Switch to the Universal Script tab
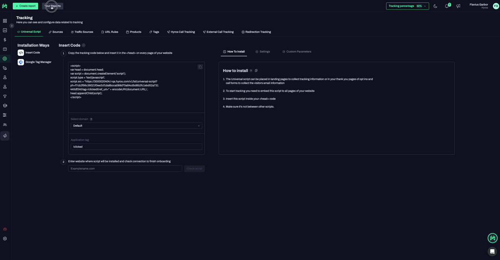 [x=29, y=32]
